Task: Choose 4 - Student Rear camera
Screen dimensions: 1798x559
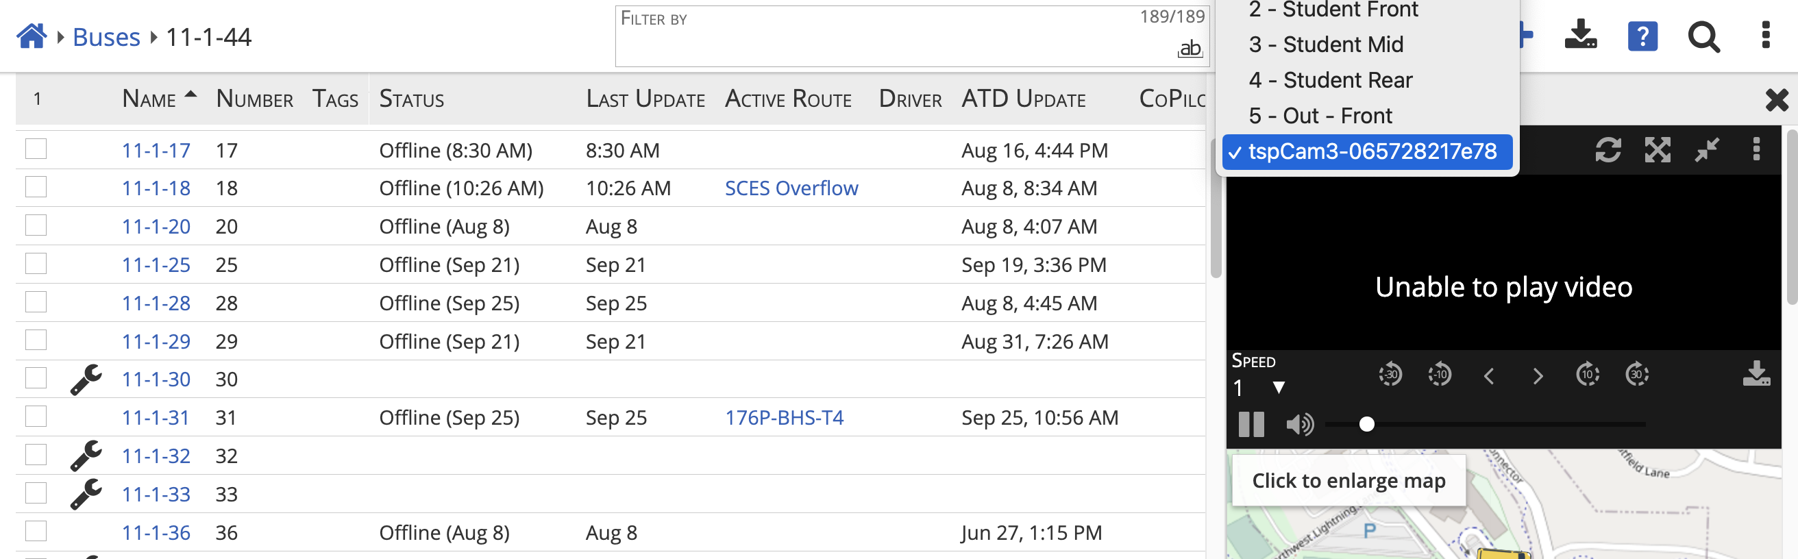Action: tap(1331, 80)
